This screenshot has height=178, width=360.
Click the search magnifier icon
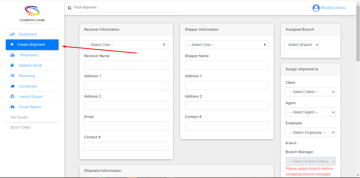70,8
